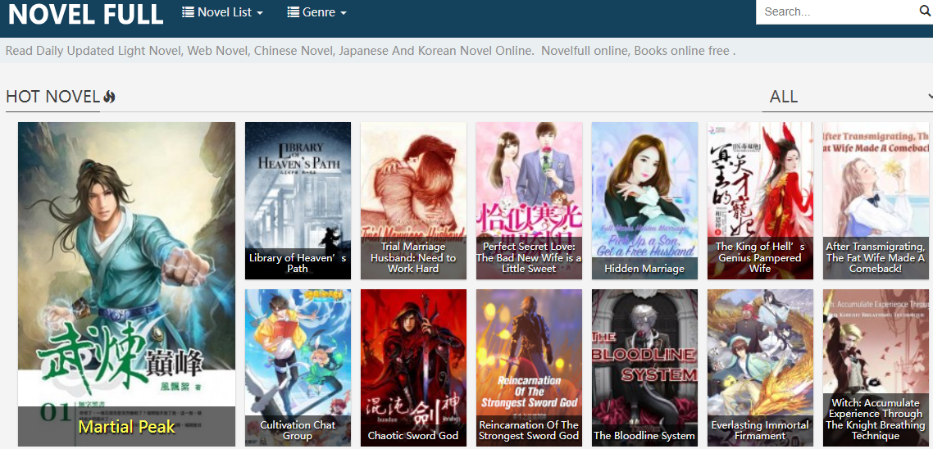Screen dimensions: 933x449
Task: Open Library of Heaven's Path cover
Action: pos(298,201)
